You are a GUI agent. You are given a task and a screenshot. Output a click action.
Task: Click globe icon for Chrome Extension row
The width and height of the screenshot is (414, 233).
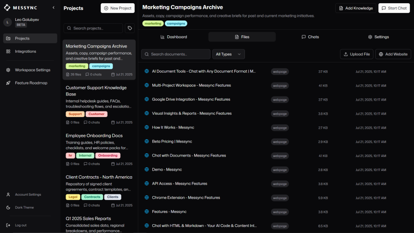coord(147,198)
